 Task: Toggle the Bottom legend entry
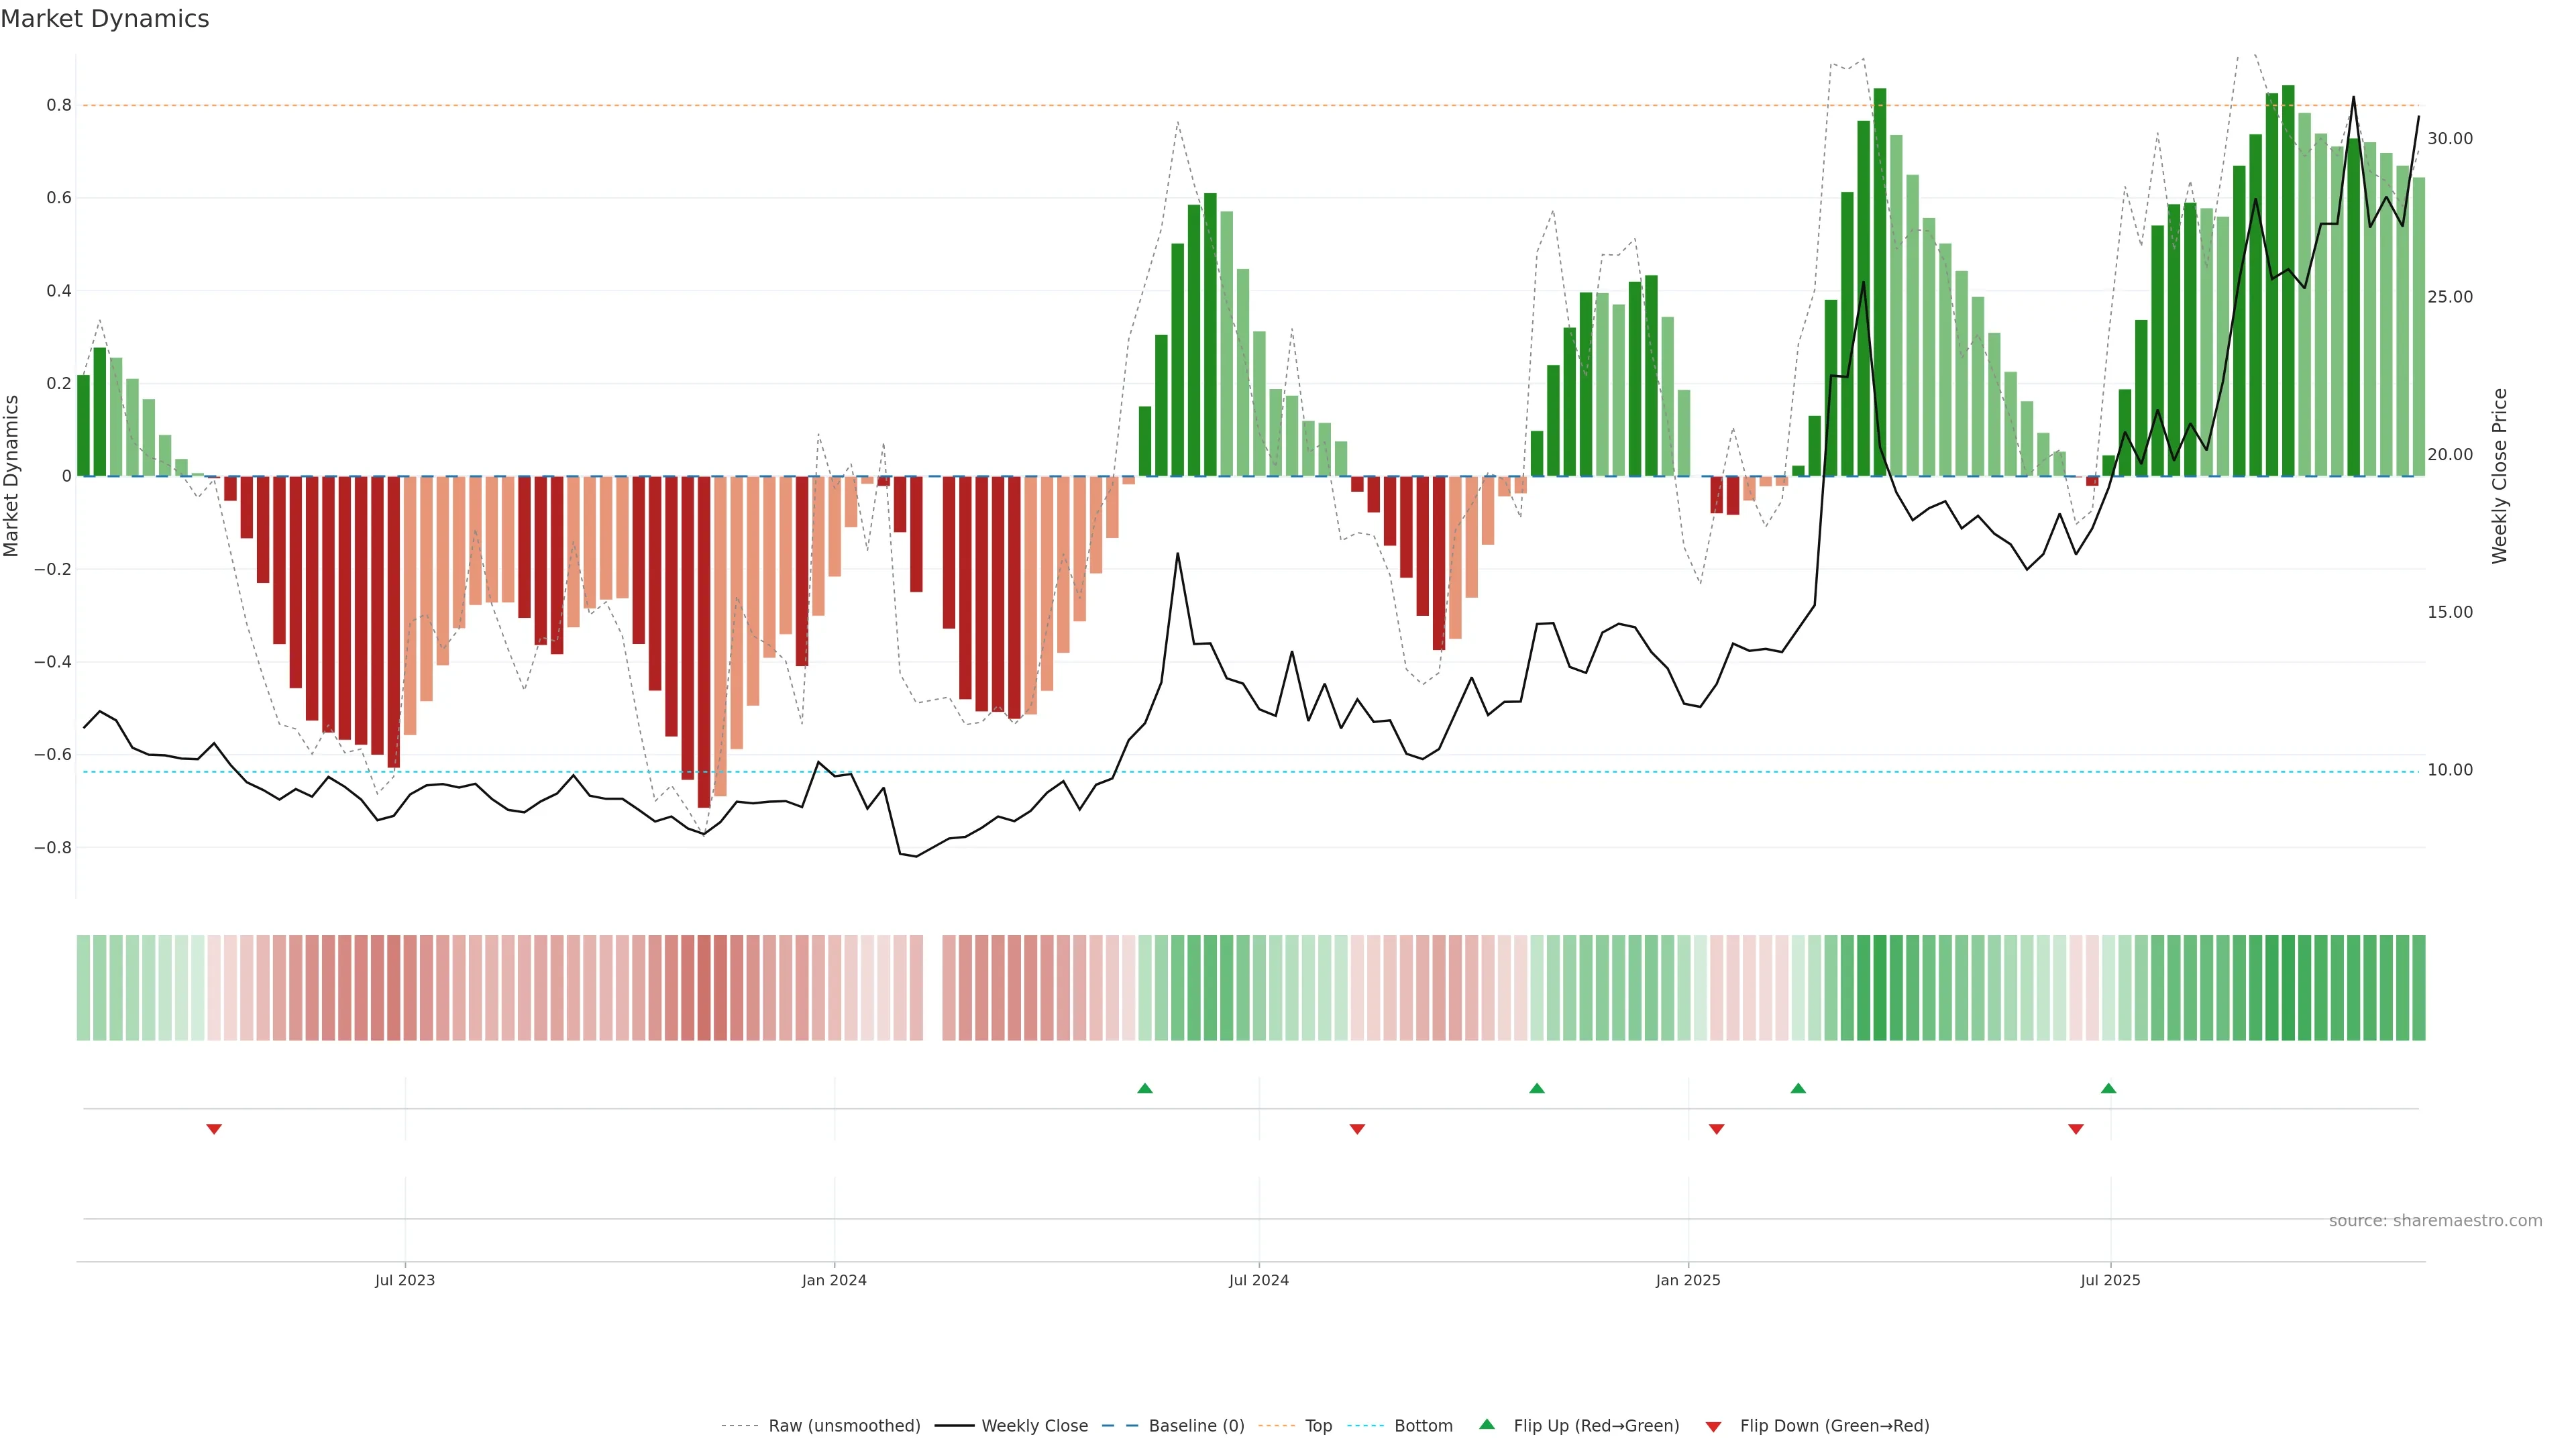(x=1423, y=1426)
